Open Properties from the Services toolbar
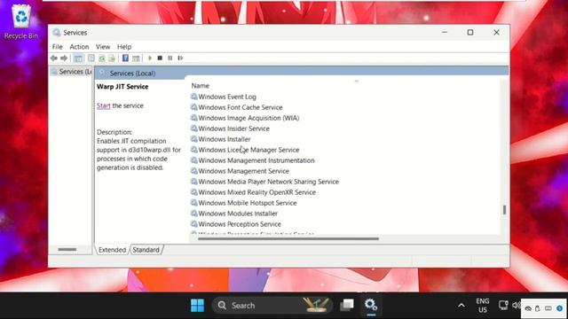 [91, 58]
